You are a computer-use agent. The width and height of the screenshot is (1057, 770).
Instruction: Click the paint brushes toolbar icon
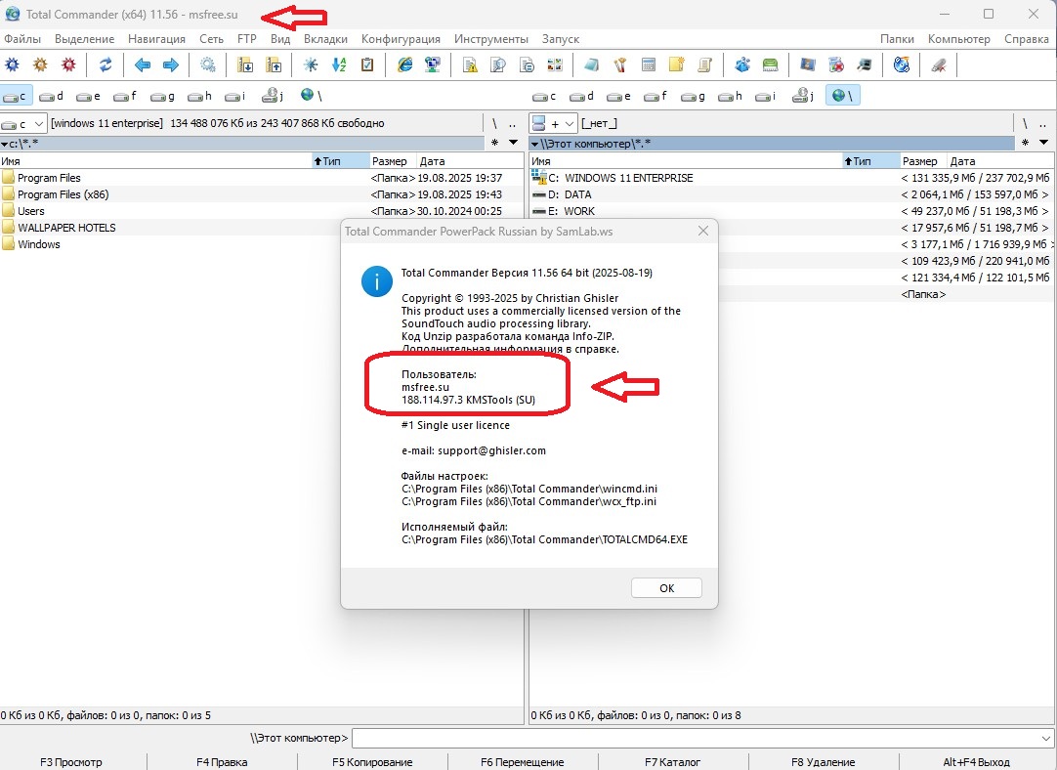(619, 64)
